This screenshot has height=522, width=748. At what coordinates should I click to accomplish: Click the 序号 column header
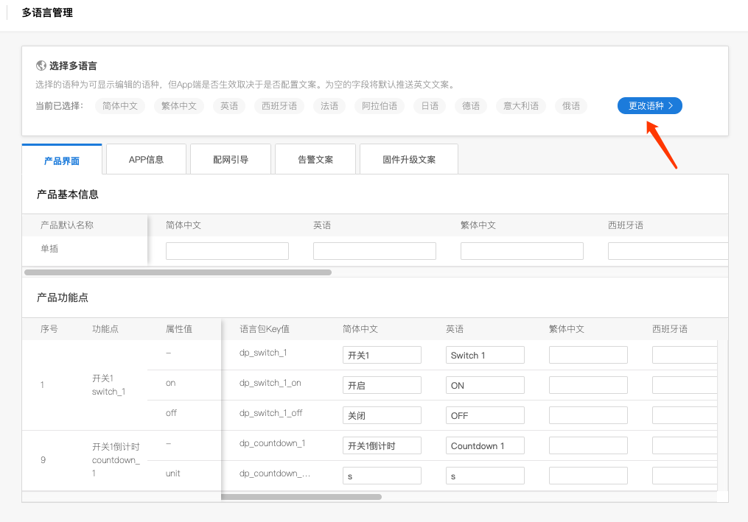pyautogui.click(x=49, y=329)
